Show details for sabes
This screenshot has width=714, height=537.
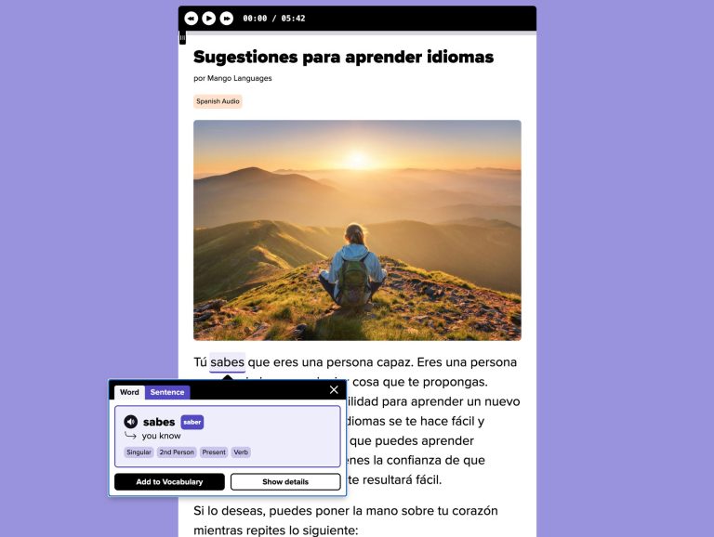[285, 482]
